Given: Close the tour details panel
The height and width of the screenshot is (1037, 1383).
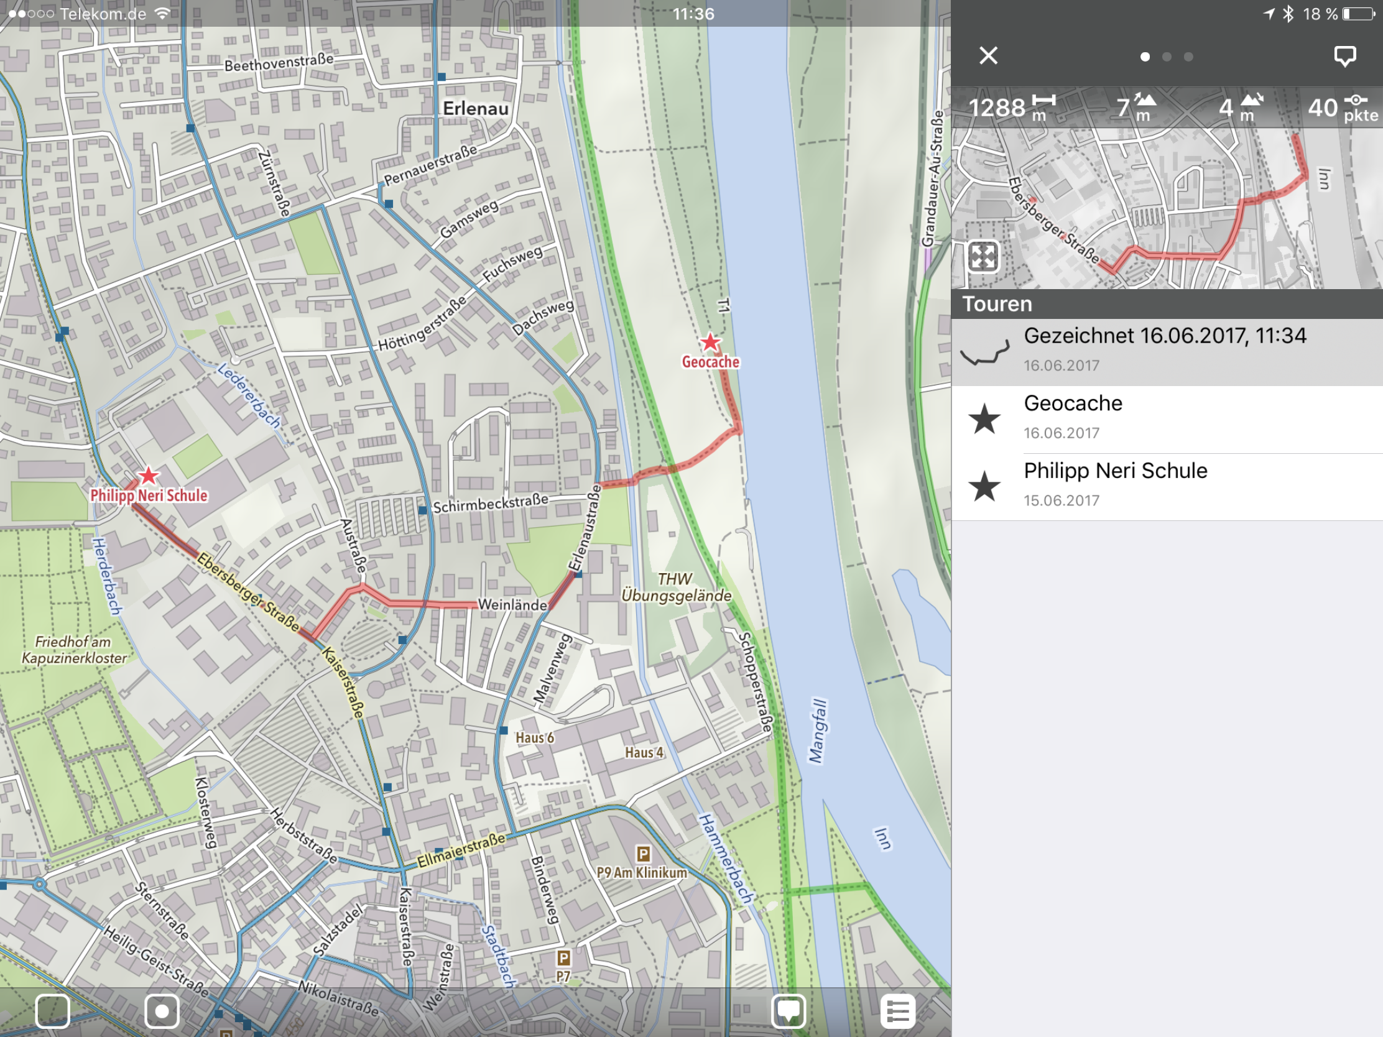Looking at the screenshot, I should 988,55.
